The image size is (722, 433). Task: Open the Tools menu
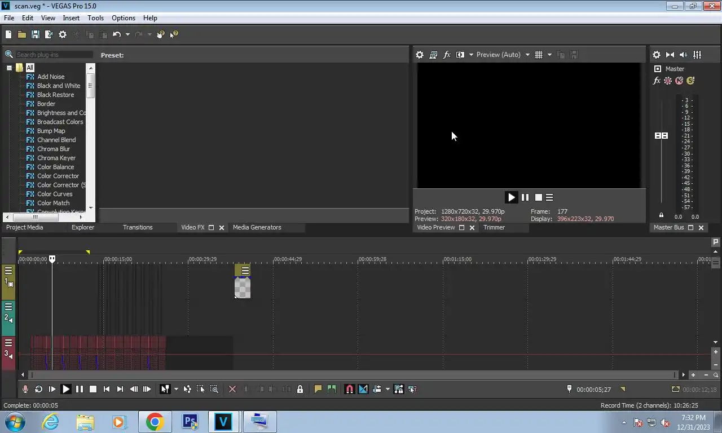[95, 18]
